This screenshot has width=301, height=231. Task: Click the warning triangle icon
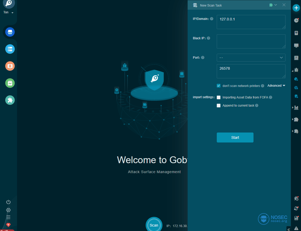tap(296, 228)
